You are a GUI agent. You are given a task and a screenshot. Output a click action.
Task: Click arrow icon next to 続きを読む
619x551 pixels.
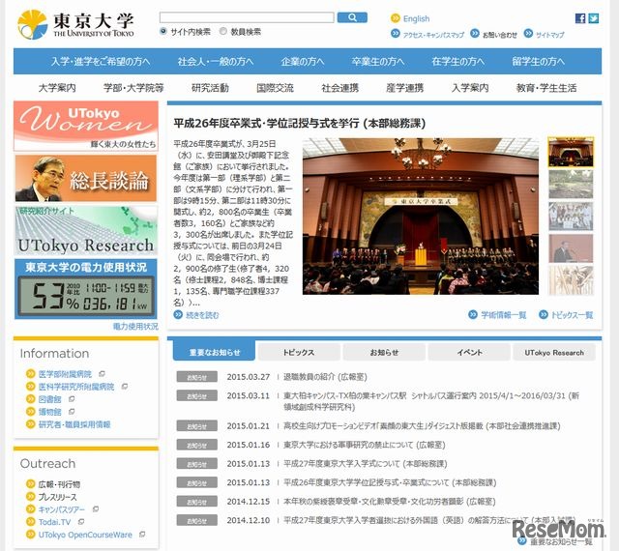[178, 314]
